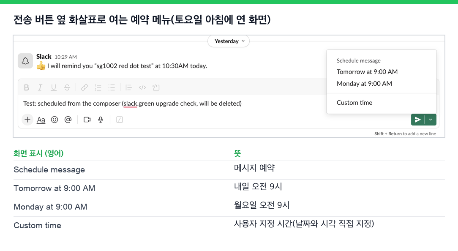Choose Custom time in schedule menu
This screenshot has width=458, height=251.
coord(354,103)
